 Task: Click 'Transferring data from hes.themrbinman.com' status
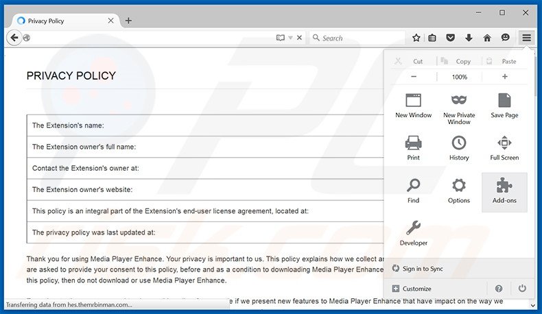(69, 304)
